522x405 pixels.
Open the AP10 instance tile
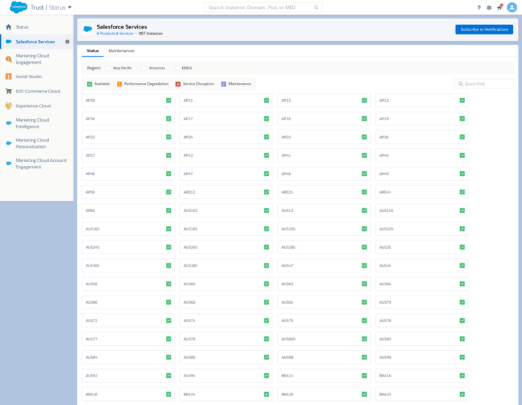(x=127, y=101)
